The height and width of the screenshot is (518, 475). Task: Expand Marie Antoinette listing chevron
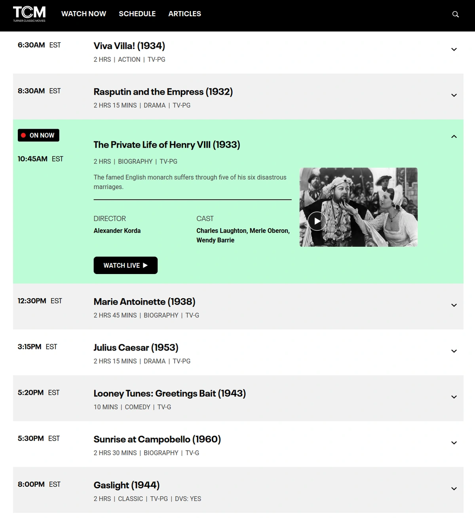[454, 305]
